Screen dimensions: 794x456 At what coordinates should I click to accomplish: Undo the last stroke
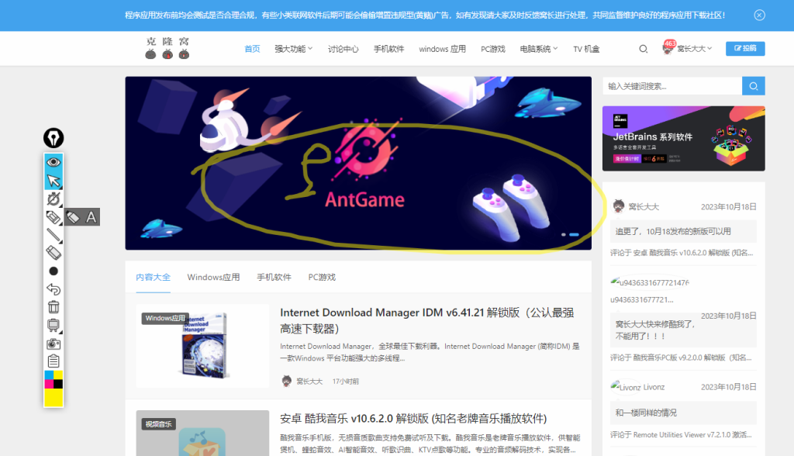(54, 289)
